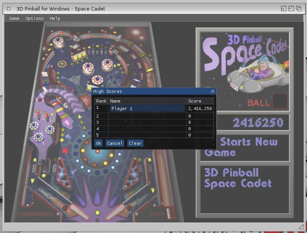Viewport: 307px width, 233px height.
Task: Select the Name column header
Action: (x=147, y=101)
